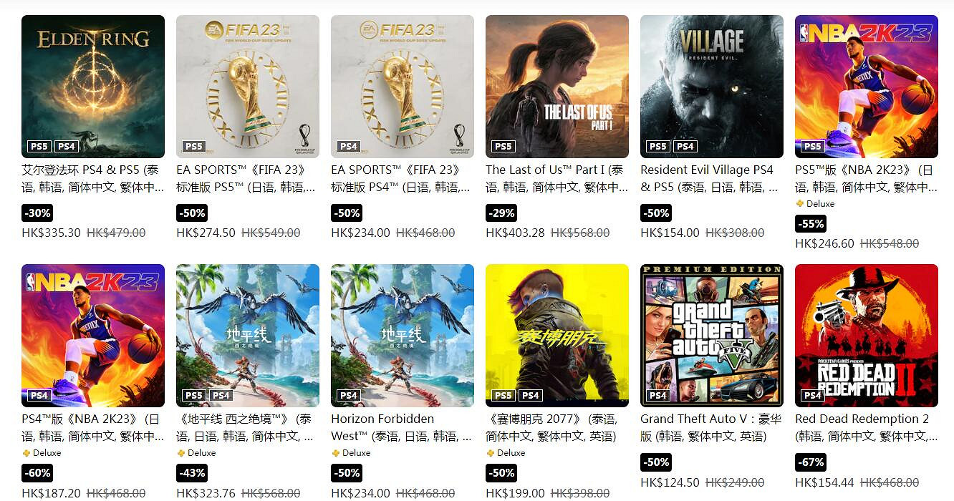
Task: Click the Deluxe plus icon under PS5 NBA 2K23
Action: (x=799, y=204)
